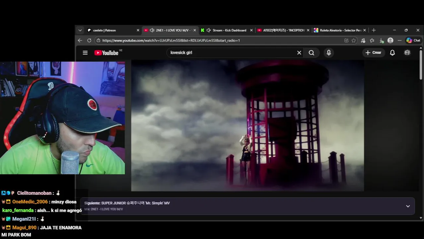Minimize the browser window

point(394,30)
